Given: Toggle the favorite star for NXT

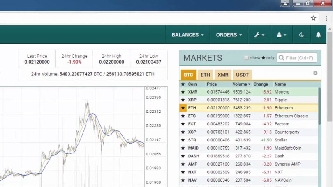Looking at the screenshot, I should [x=183, y=172].
